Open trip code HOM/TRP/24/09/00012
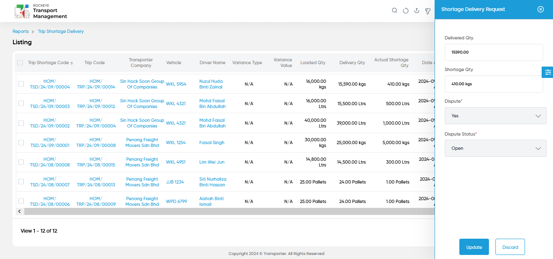 (96, 104)
